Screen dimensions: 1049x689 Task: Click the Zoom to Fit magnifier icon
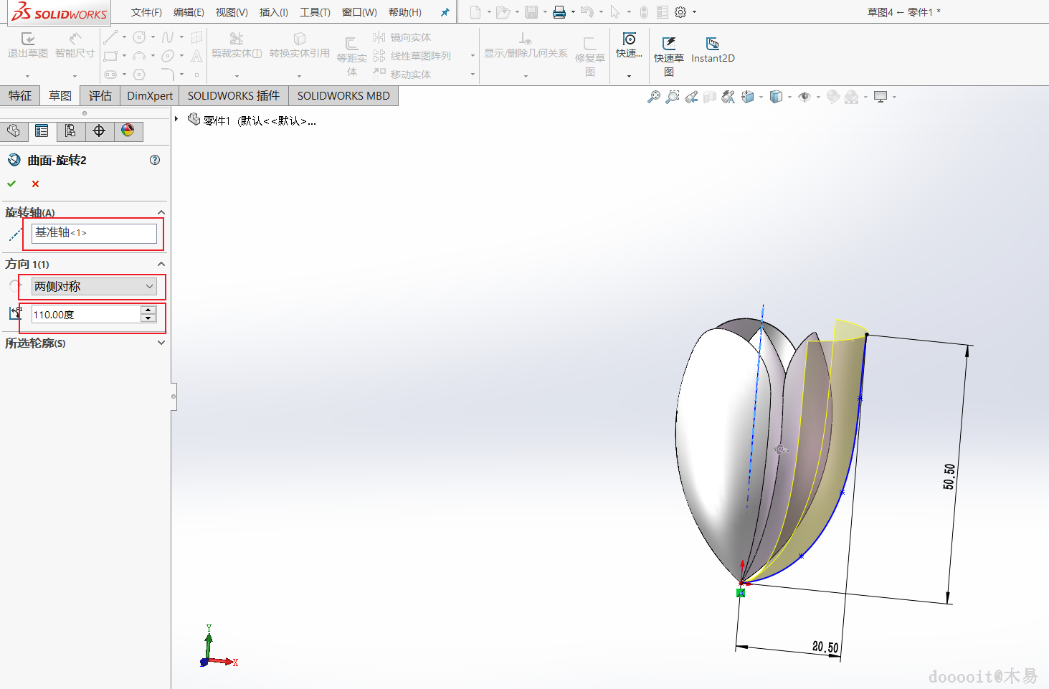click(x=653, y=97)
